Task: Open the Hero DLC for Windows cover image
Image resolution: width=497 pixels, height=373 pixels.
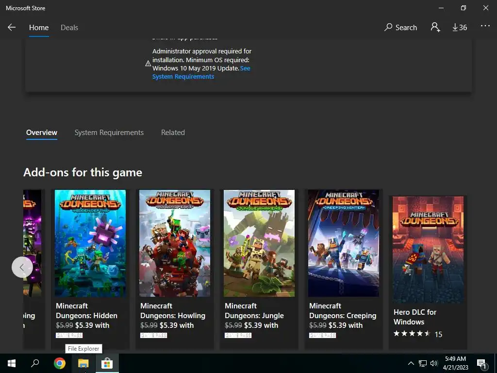Action: (428, 250)
